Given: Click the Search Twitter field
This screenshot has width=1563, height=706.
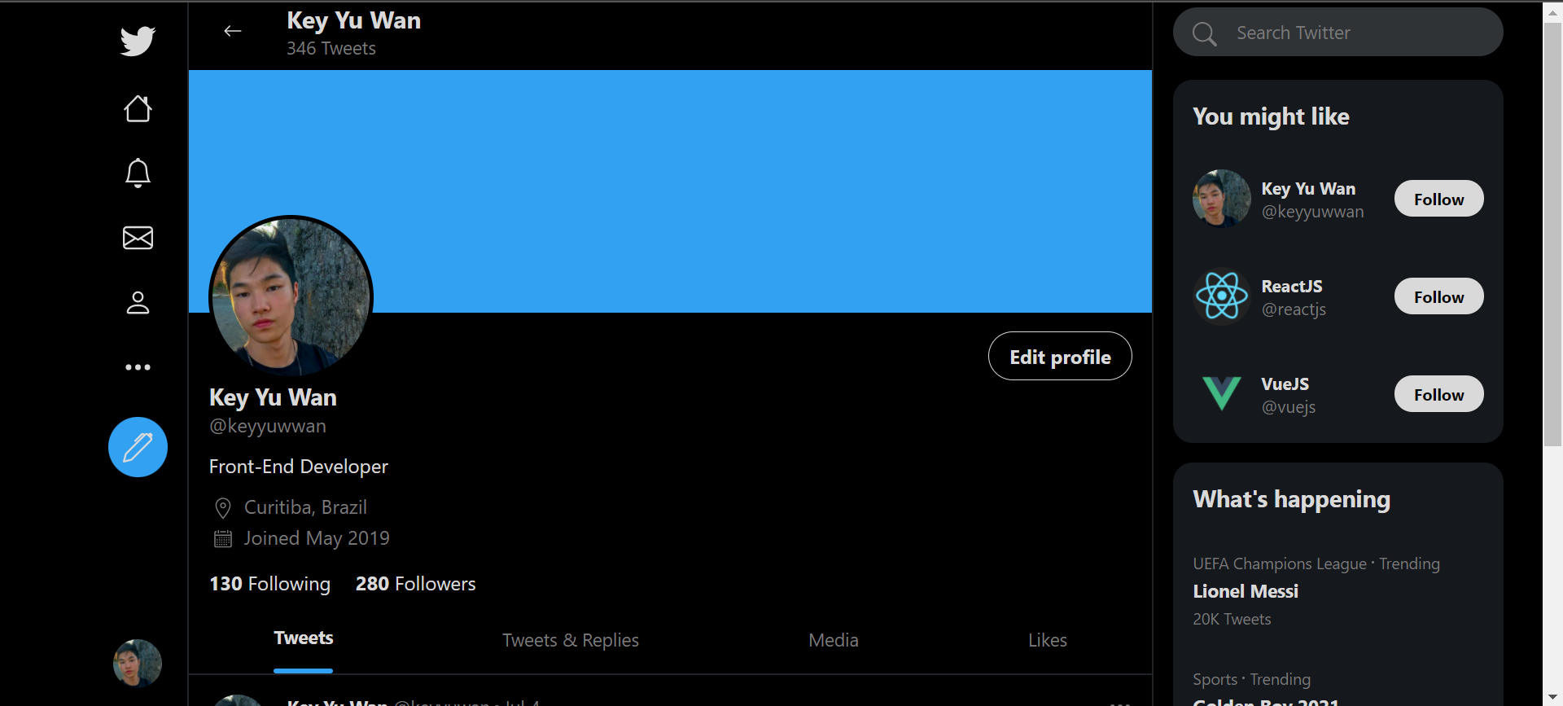Looking at the screenshot, I should point(1338,33).
